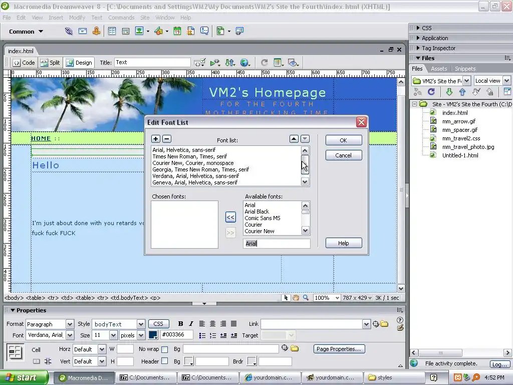Insert a Date with calendar icon
The width and height of the screenshot is (513, 385).
pos(177,31)
